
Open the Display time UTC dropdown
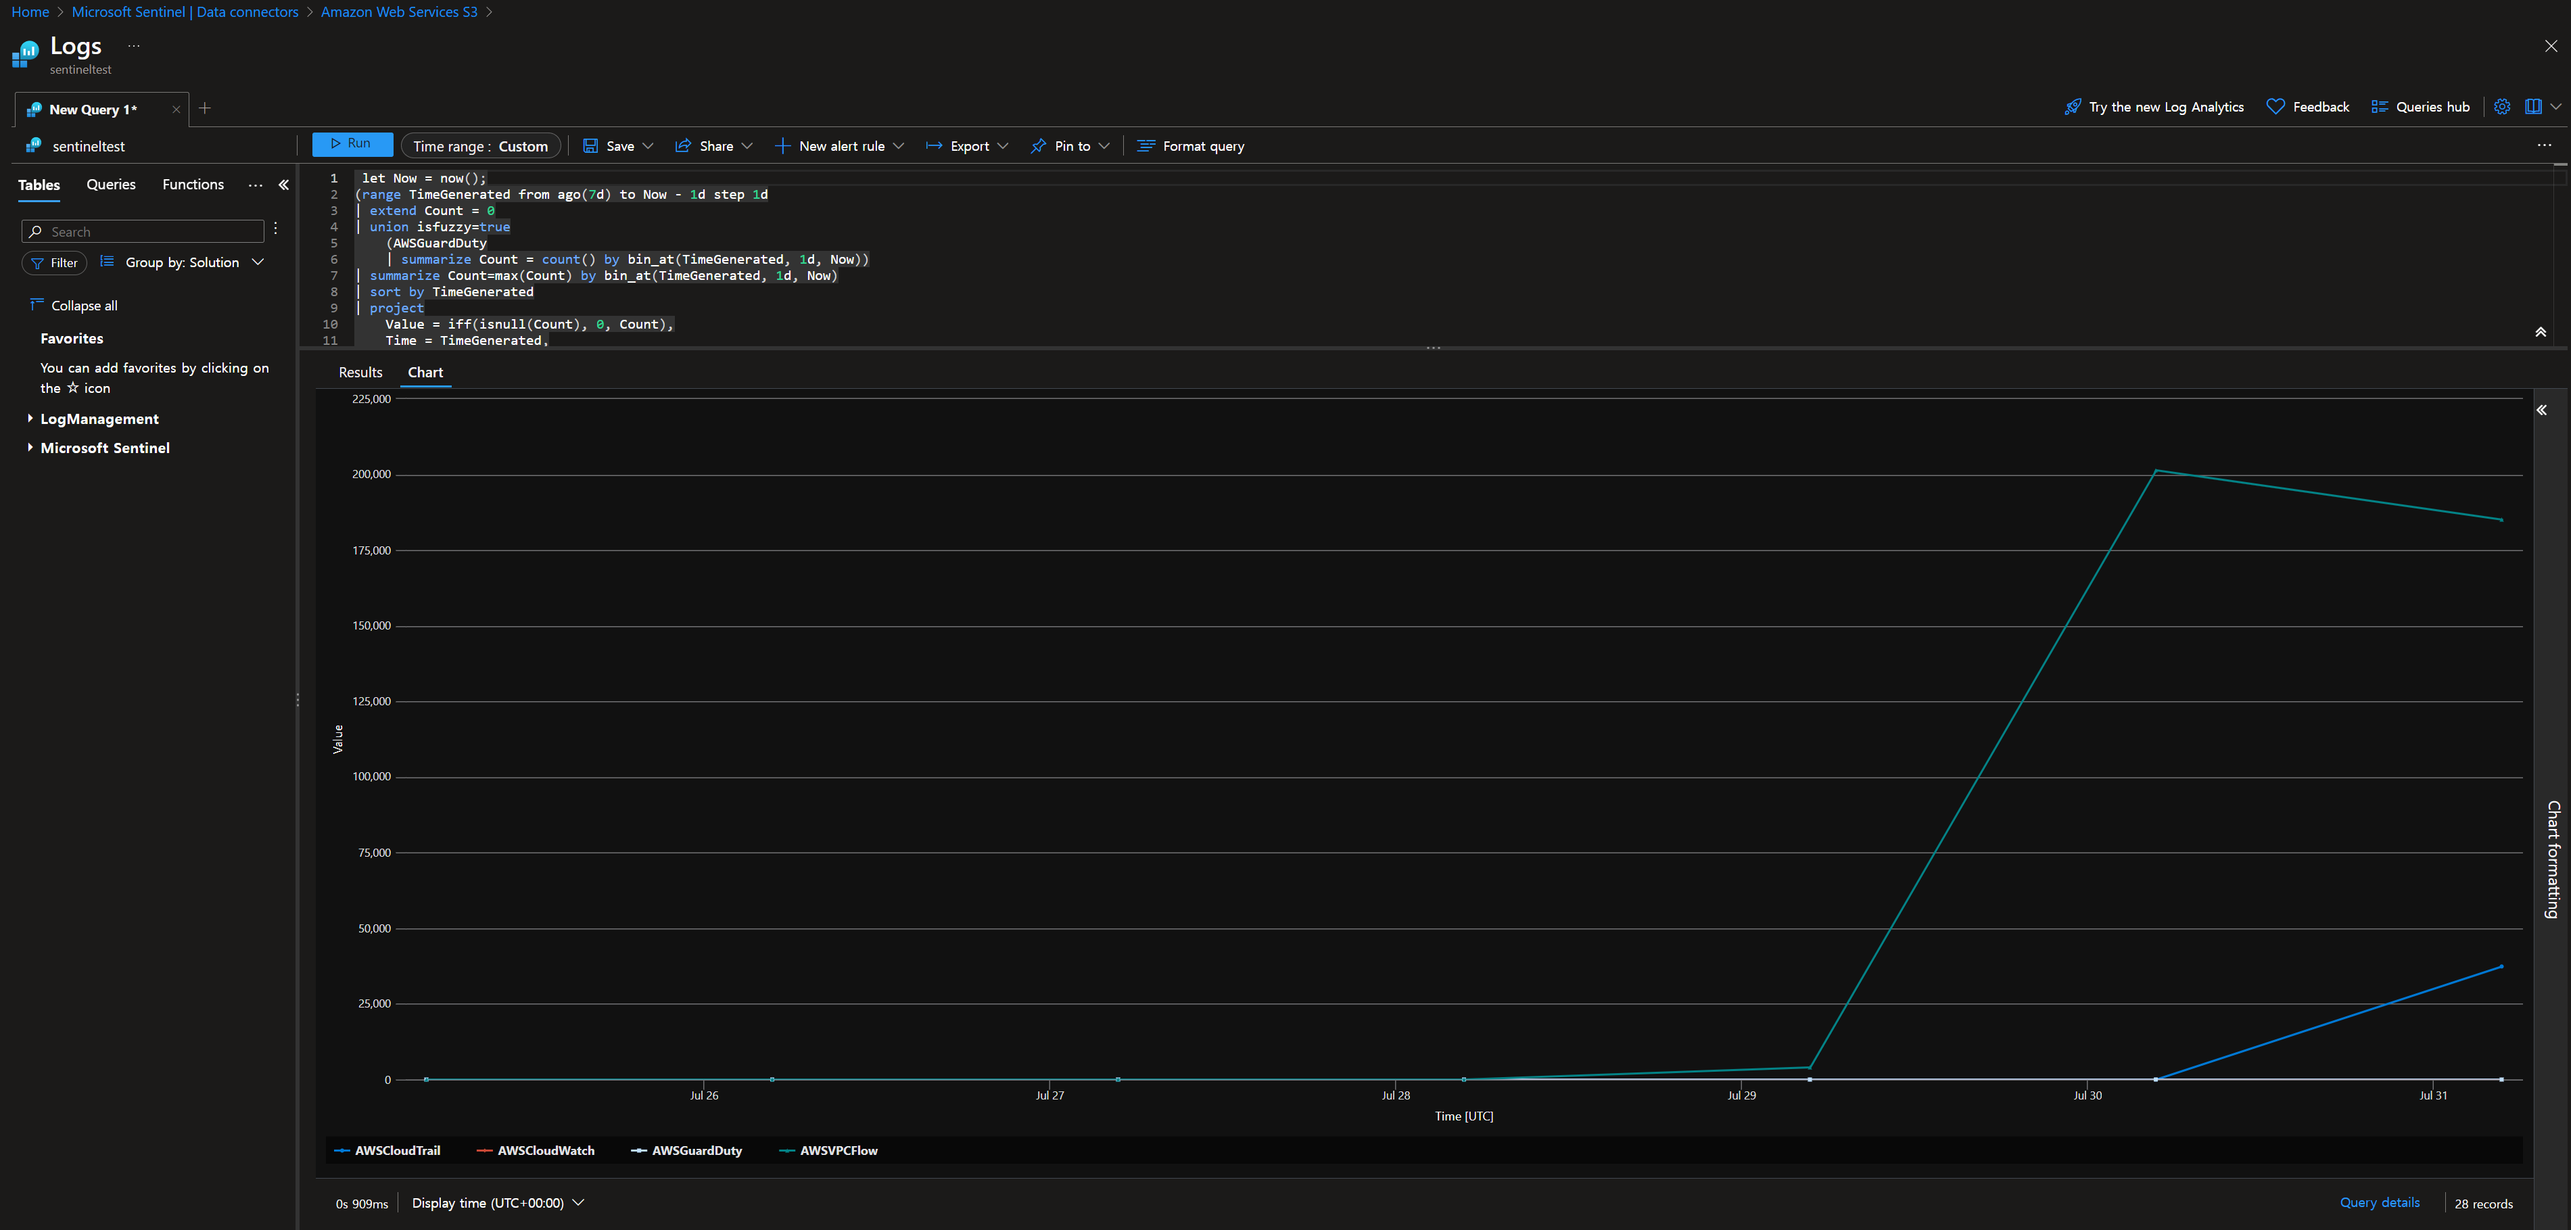pos(498,1203)
